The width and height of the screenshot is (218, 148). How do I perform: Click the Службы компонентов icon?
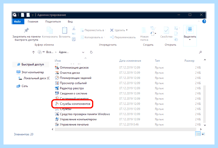pyautogui.click(x=57, y=104)
